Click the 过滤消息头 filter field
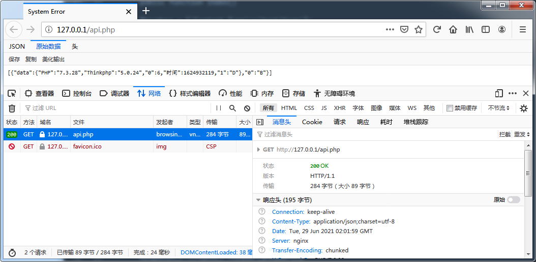 point(375,135)
